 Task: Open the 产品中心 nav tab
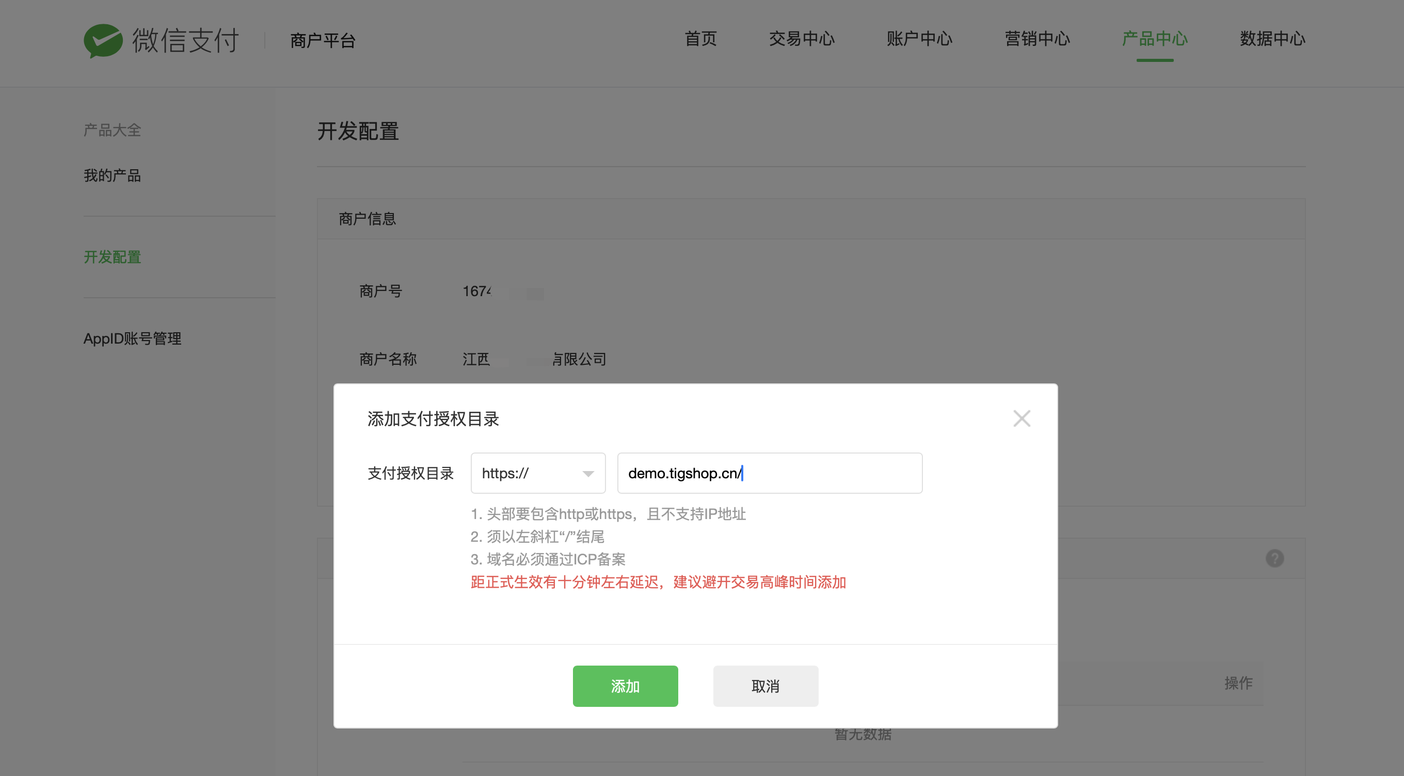click(1155, 39)
